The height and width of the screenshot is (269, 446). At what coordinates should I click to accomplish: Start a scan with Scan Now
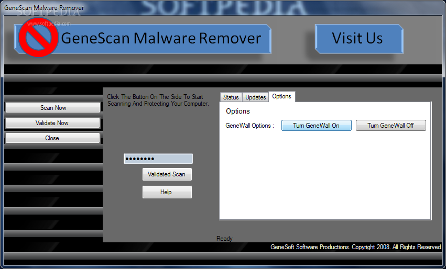click(53, 108)
